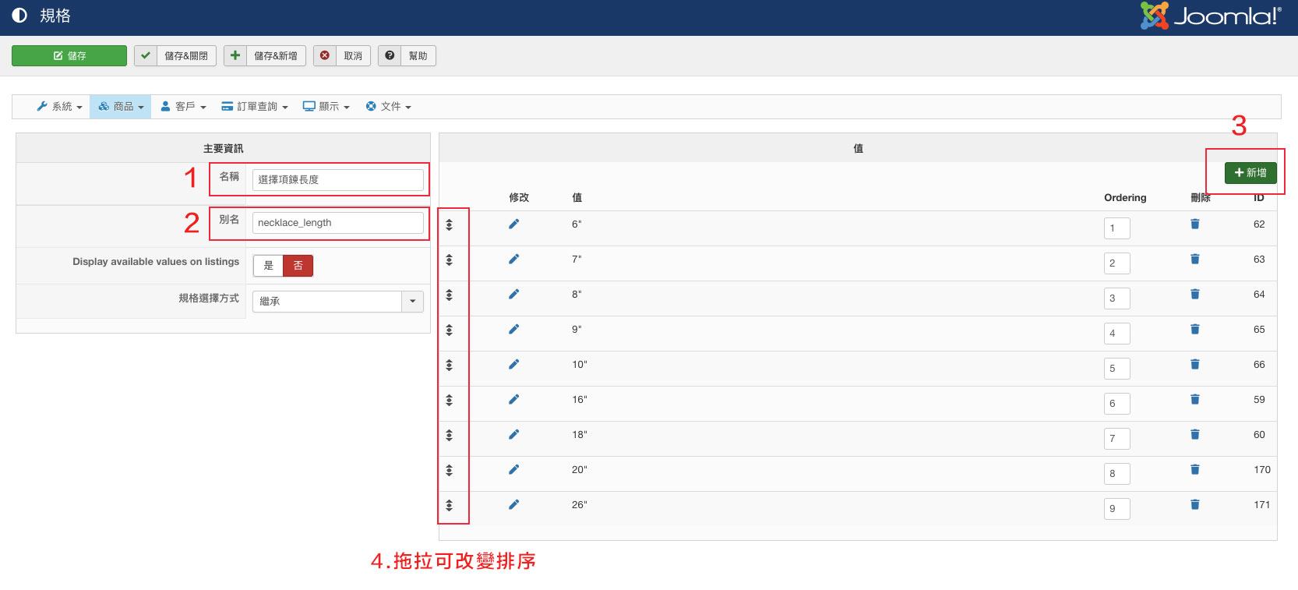The image size is (1298, 590).
Task: Click trash icon for the 26" row
Action: (1194, 505)
